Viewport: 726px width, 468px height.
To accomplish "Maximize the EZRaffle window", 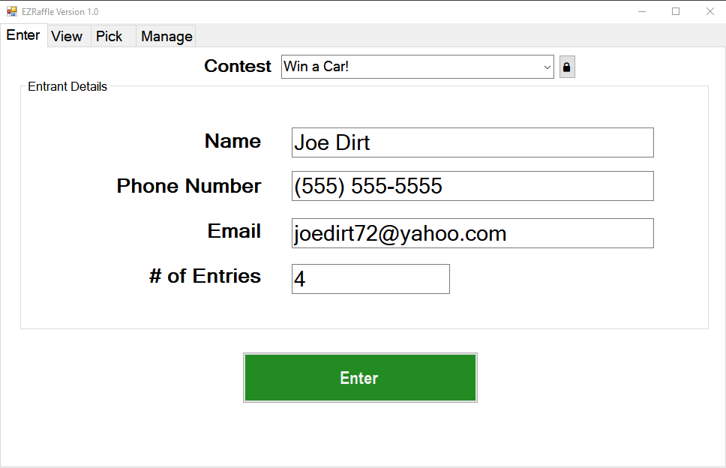I will pos(676,11).
